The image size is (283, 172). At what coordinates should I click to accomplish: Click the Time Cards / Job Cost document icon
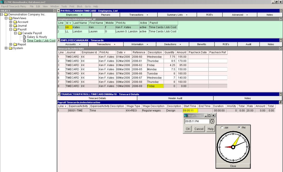[x=24, y=41]
